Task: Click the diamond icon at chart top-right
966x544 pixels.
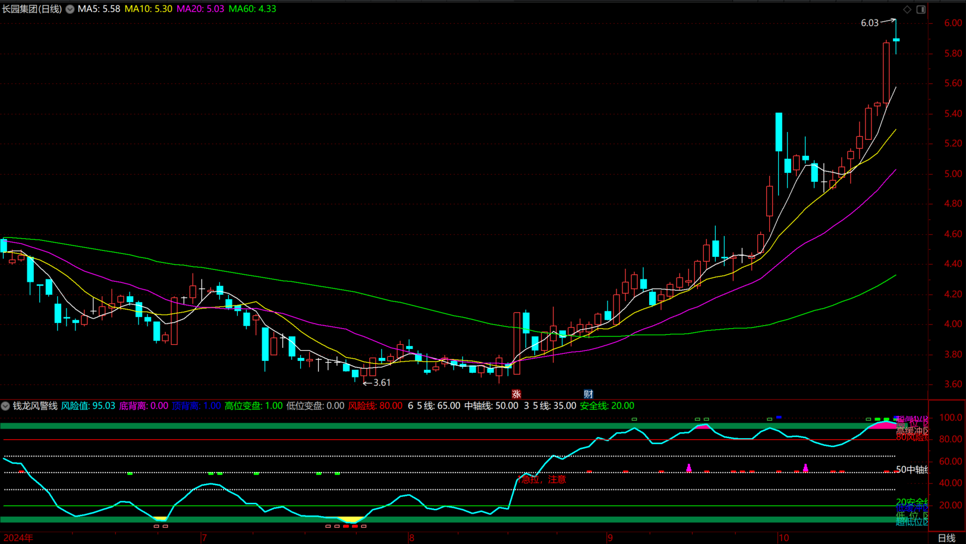Action: click(x=907, y=9)
